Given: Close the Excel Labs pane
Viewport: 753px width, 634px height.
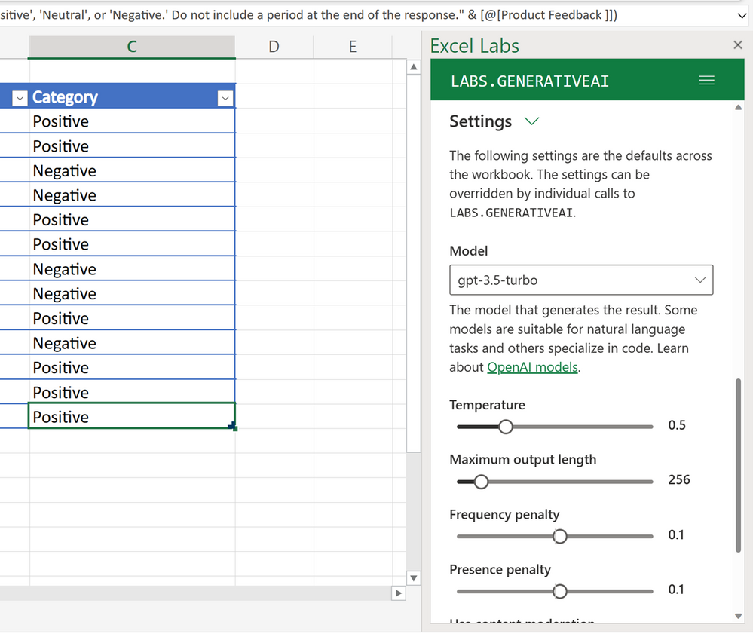Looking at the screenshot, I should point(737,44).
